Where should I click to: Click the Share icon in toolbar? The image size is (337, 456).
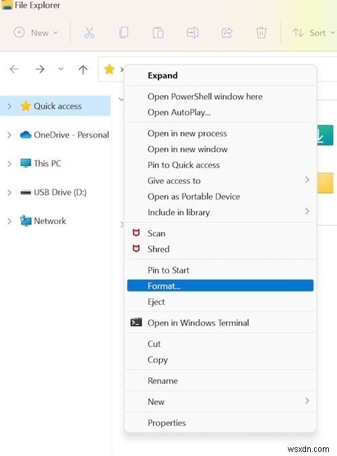click(x=227, y=33)
